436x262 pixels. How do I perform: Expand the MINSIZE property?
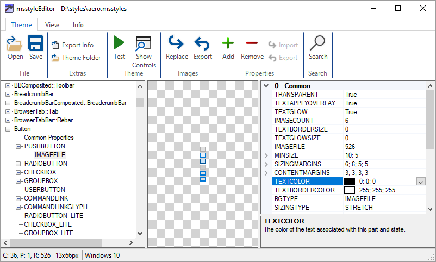[x=266, y=155]
